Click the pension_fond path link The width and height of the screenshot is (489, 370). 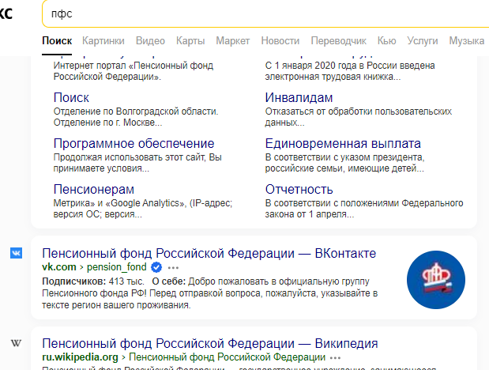click(116, 267)
